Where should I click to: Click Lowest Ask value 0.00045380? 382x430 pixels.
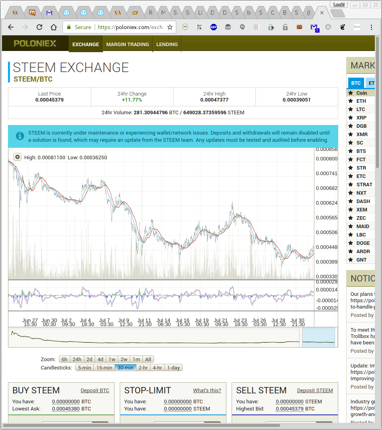coord(66,408)
